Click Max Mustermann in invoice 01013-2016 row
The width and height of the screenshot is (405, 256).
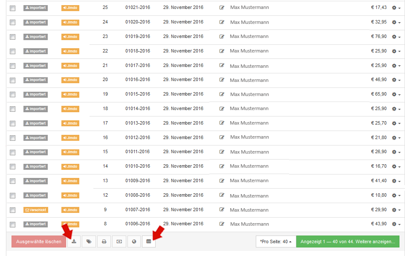point(249,123)
